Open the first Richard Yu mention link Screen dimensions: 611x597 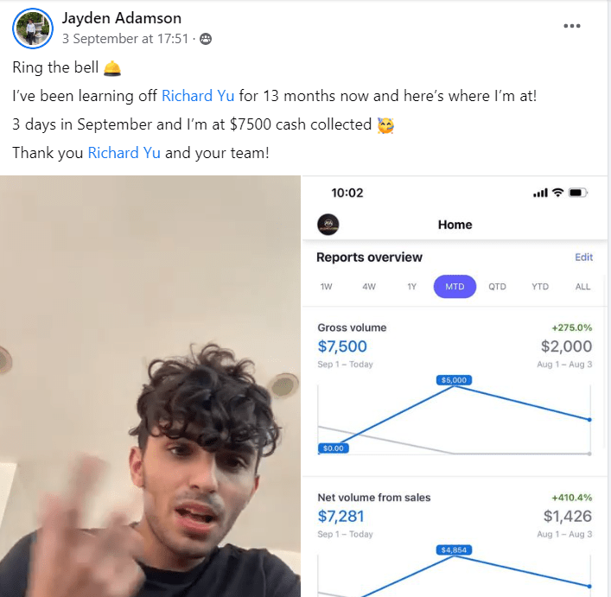(198, 96)
